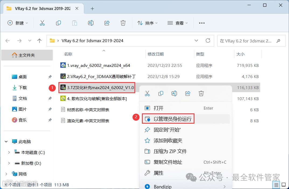This screenshot has width=289, height=189.
Task: Select 添加到收藏夹 menu entry
Action: pos(186,141)
